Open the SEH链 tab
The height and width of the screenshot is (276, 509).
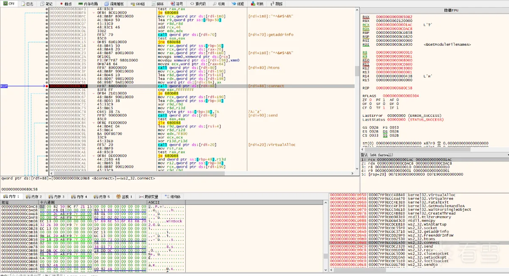click(x=138, y=3)
